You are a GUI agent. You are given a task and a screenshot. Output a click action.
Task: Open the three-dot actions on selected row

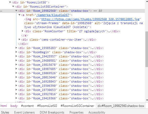[x=1, y=11]
